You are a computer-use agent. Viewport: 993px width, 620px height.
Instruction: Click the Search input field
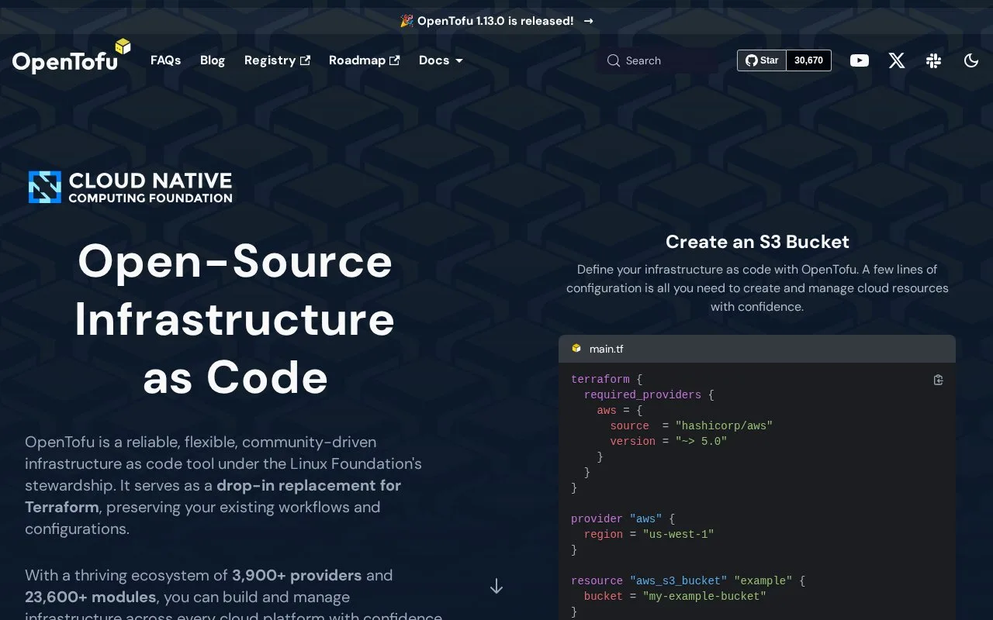(656, 60)
